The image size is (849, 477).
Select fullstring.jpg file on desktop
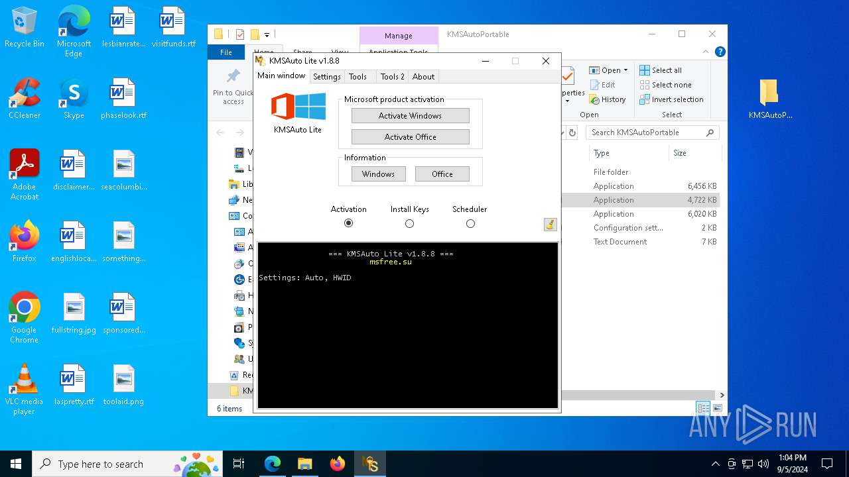[74, 313]
